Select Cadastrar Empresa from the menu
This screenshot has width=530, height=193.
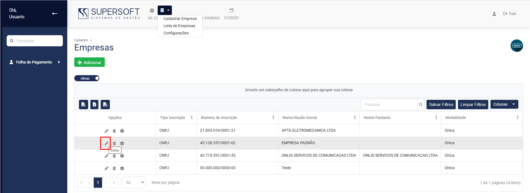coord(180,19)
